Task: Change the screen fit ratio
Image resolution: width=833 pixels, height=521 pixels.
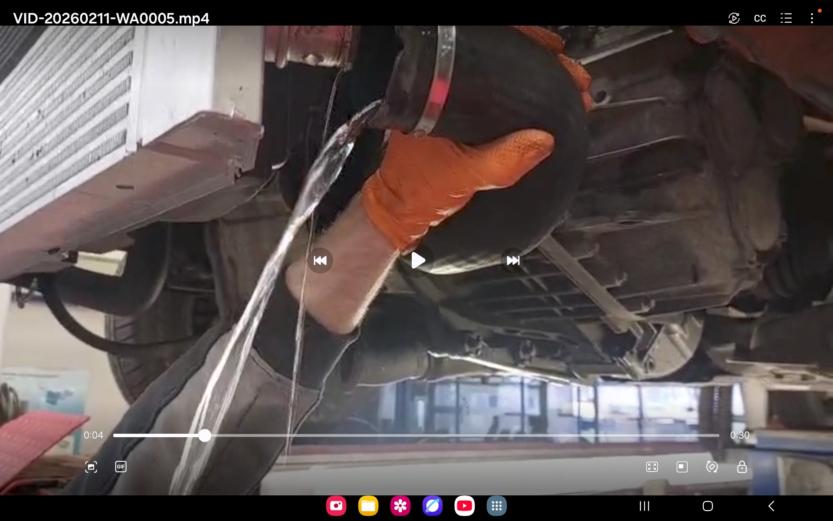Action: coord(652,467)
